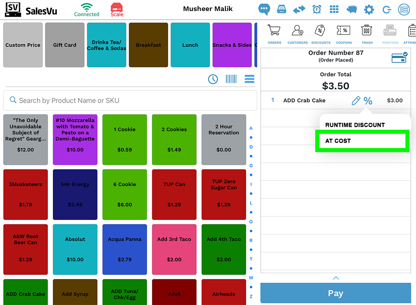Select the Custom Price category
416x305 pixels.
point(23,45)
